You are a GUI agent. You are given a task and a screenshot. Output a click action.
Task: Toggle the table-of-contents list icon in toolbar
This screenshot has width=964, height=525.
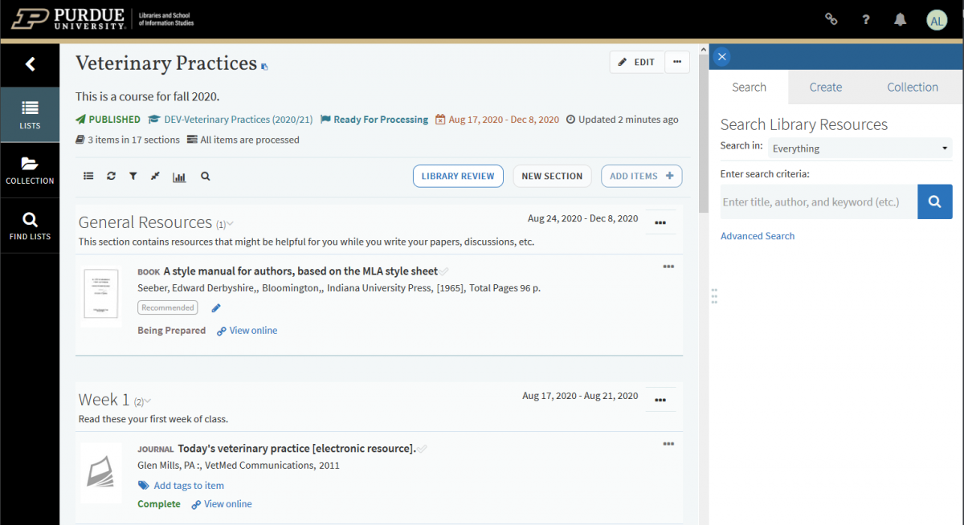(x=88, y=176)
